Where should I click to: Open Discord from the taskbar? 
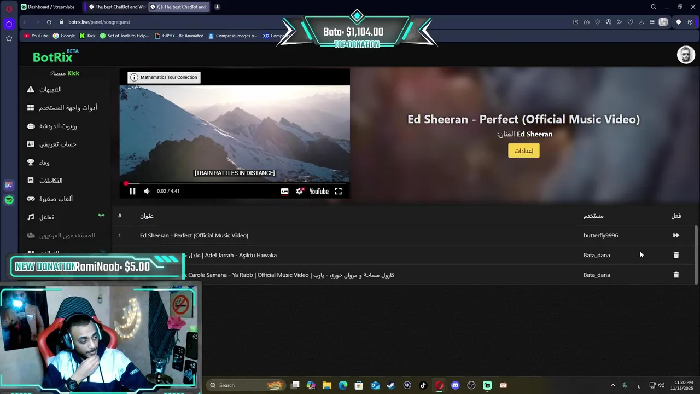coord(455,385)
